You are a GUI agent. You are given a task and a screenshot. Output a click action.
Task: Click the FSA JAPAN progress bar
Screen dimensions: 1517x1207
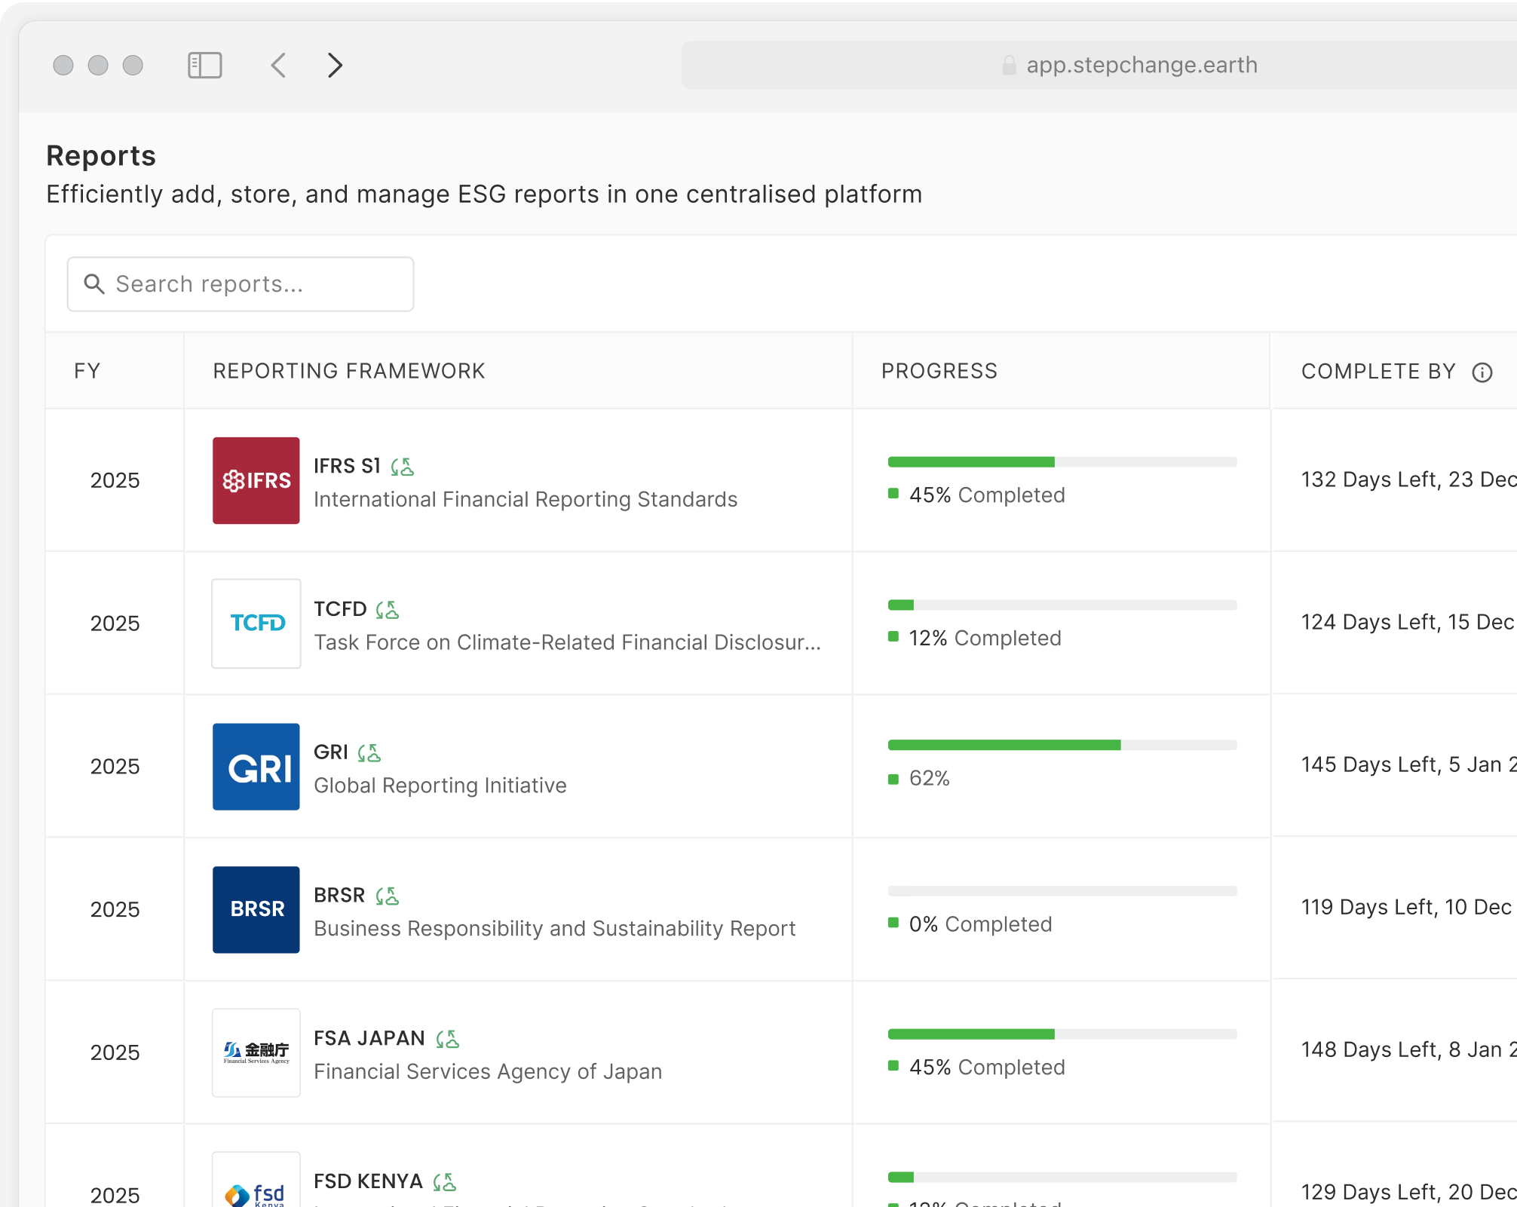pos(1062,1034)
